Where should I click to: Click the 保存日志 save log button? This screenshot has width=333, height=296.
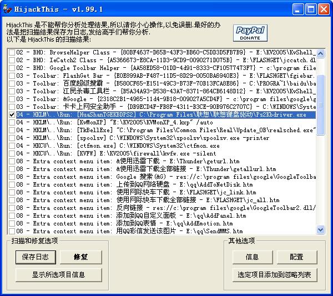pos(36,257)
